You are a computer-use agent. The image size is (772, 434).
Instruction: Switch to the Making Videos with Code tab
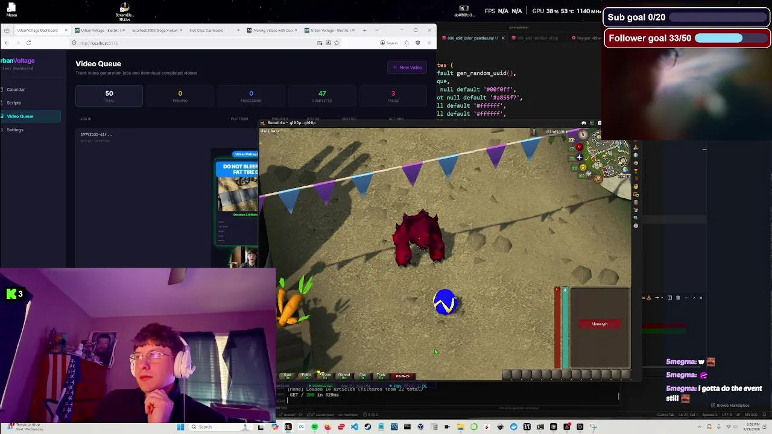coord(273,30)
